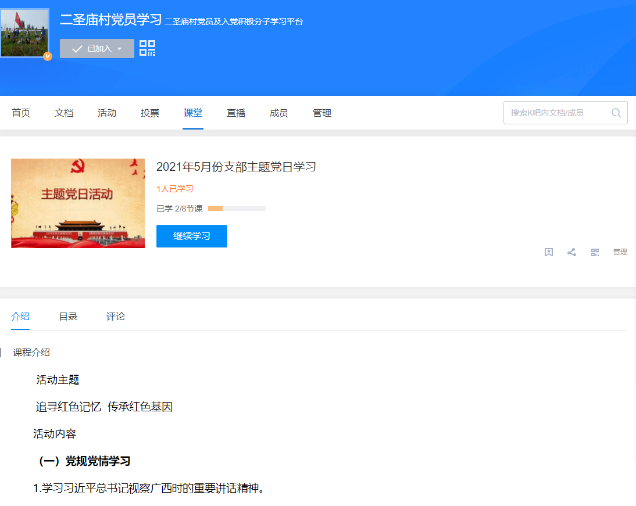The height and width of the screenshot is (506, 636).
Task: Click the search magnifier icon
Action: tap(616, 113)
